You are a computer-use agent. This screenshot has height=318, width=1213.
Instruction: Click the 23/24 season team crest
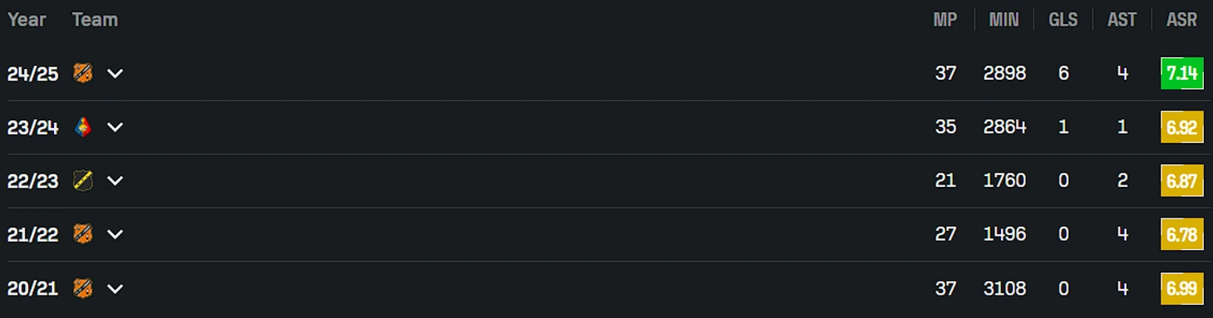[x=82, y=127]
